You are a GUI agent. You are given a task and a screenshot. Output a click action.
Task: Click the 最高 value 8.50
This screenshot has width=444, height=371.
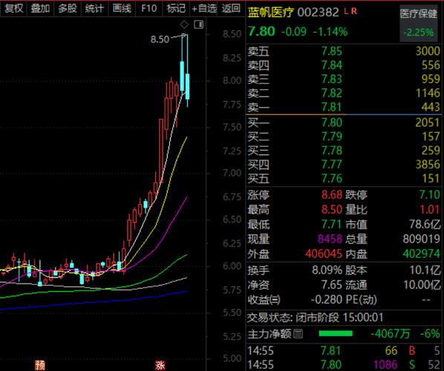332,210
